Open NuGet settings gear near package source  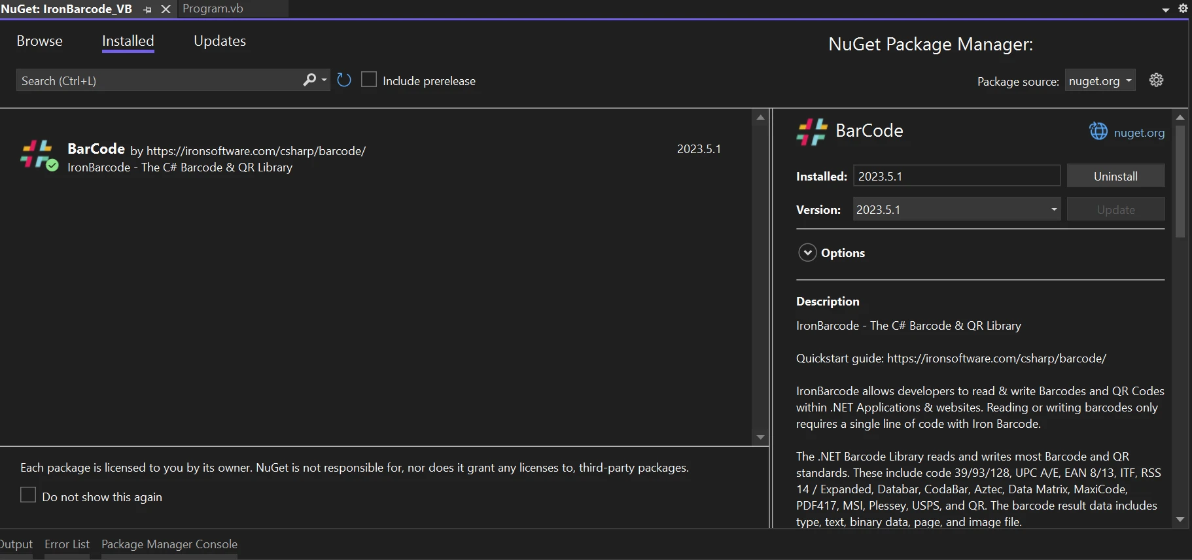(x=1156, y=80)
